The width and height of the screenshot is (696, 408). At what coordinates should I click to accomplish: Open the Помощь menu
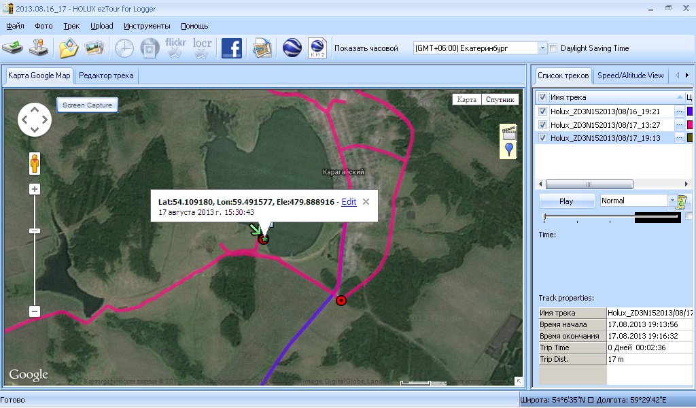pos(194,26)
